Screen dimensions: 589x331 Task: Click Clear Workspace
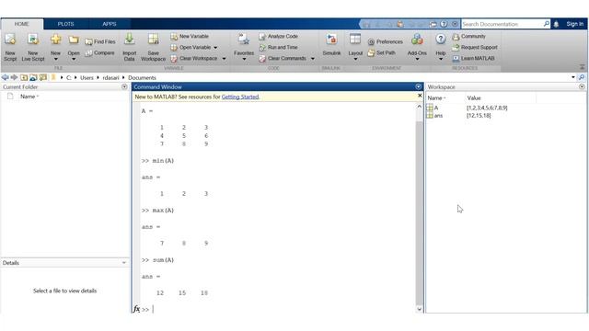pos(194,59)
